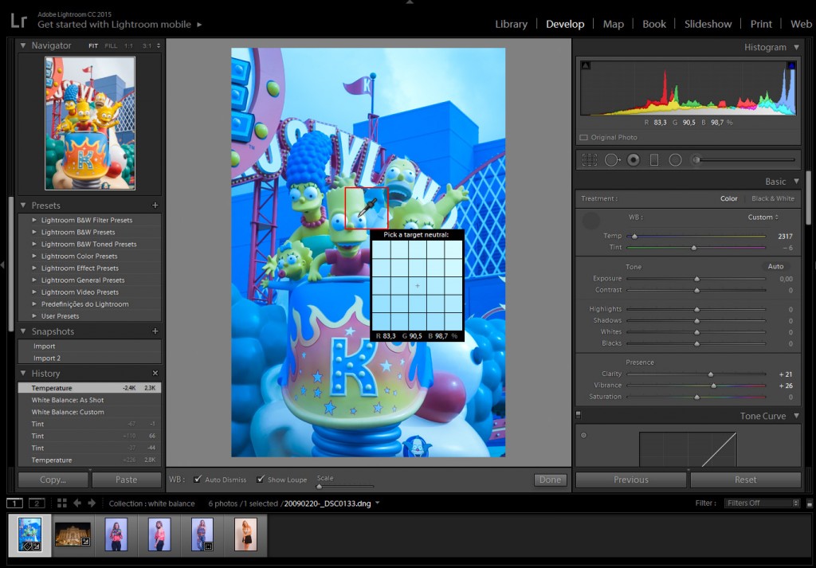Image resolution: width=816 pixels, height=568 pixels.
Task: Switch to Grid view in filmstrip bar
Action: pos(62,503)
